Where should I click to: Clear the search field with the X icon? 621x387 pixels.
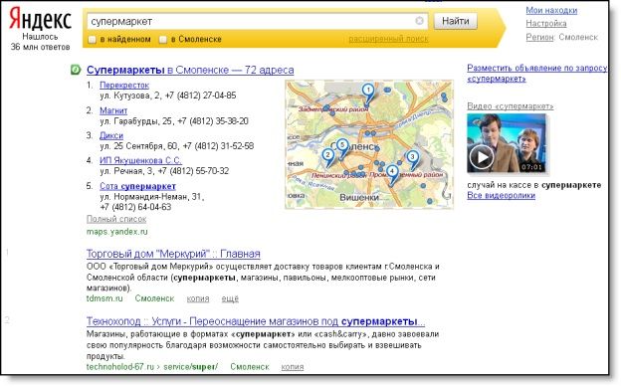[419, 21]
